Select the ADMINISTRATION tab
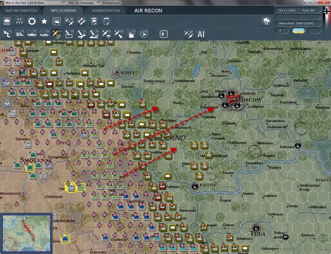331x254 pixels. [106, 11]
